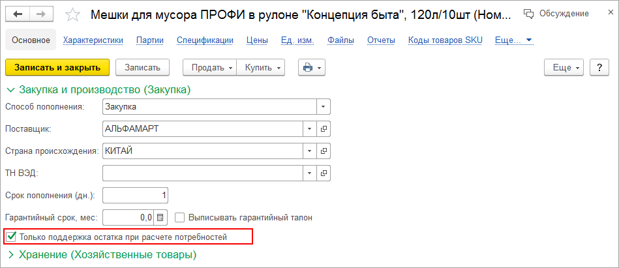Viewport: 619px width, 268px height.
Task: Click the Записать button
Action: pyautogui.click(x=142, y=67)
